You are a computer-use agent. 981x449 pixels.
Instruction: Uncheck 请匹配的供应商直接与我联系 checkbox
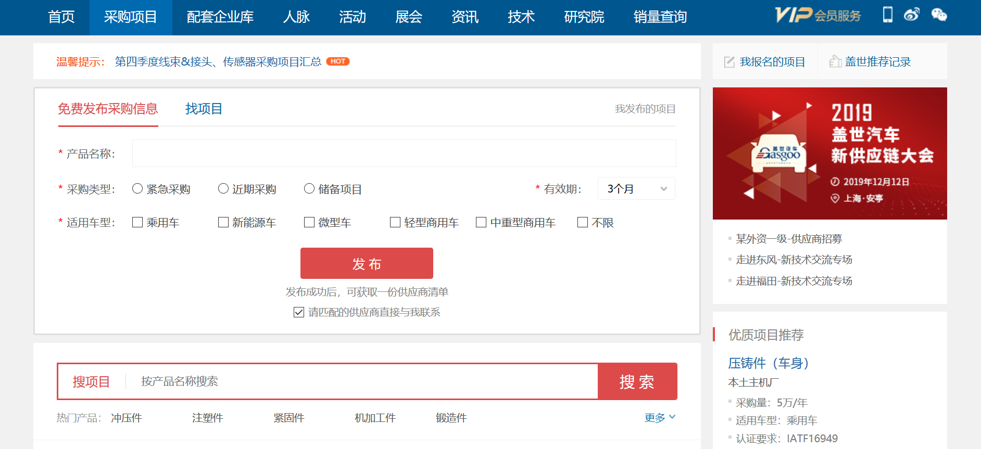point(299,312)
